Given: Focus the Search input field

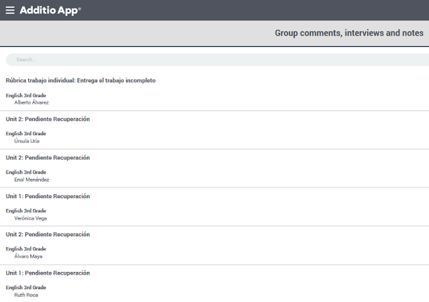Looking at the screenshot, I should 214,60.
